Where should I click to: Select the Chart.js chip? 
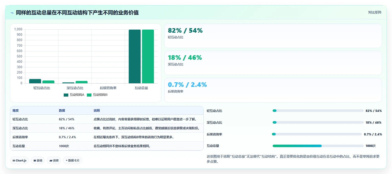click(20, 160)
